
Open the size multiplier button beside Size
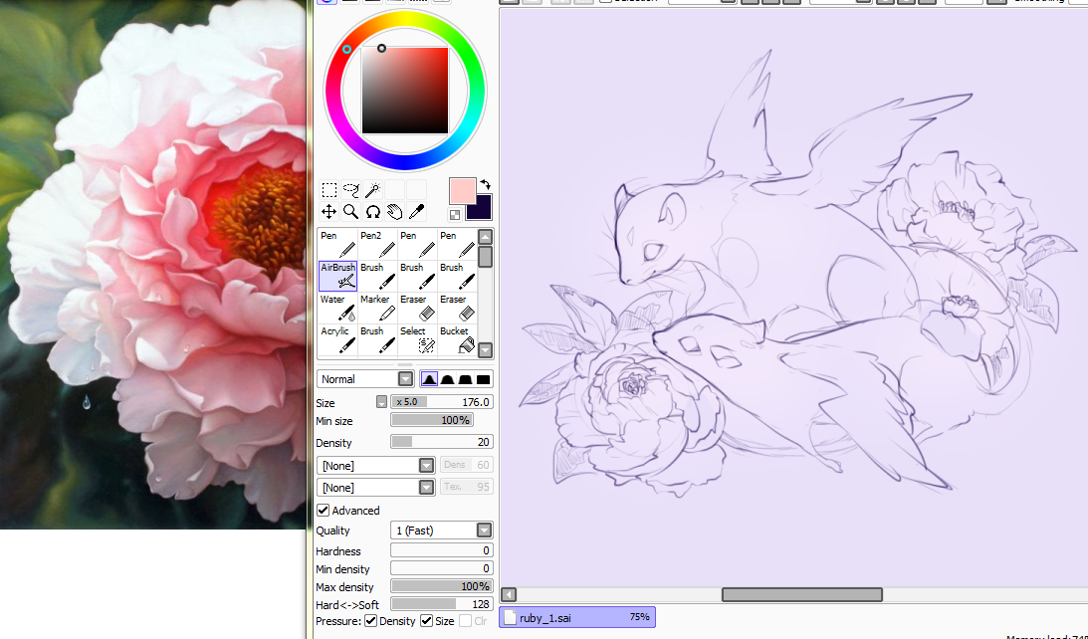pos(381,402)
